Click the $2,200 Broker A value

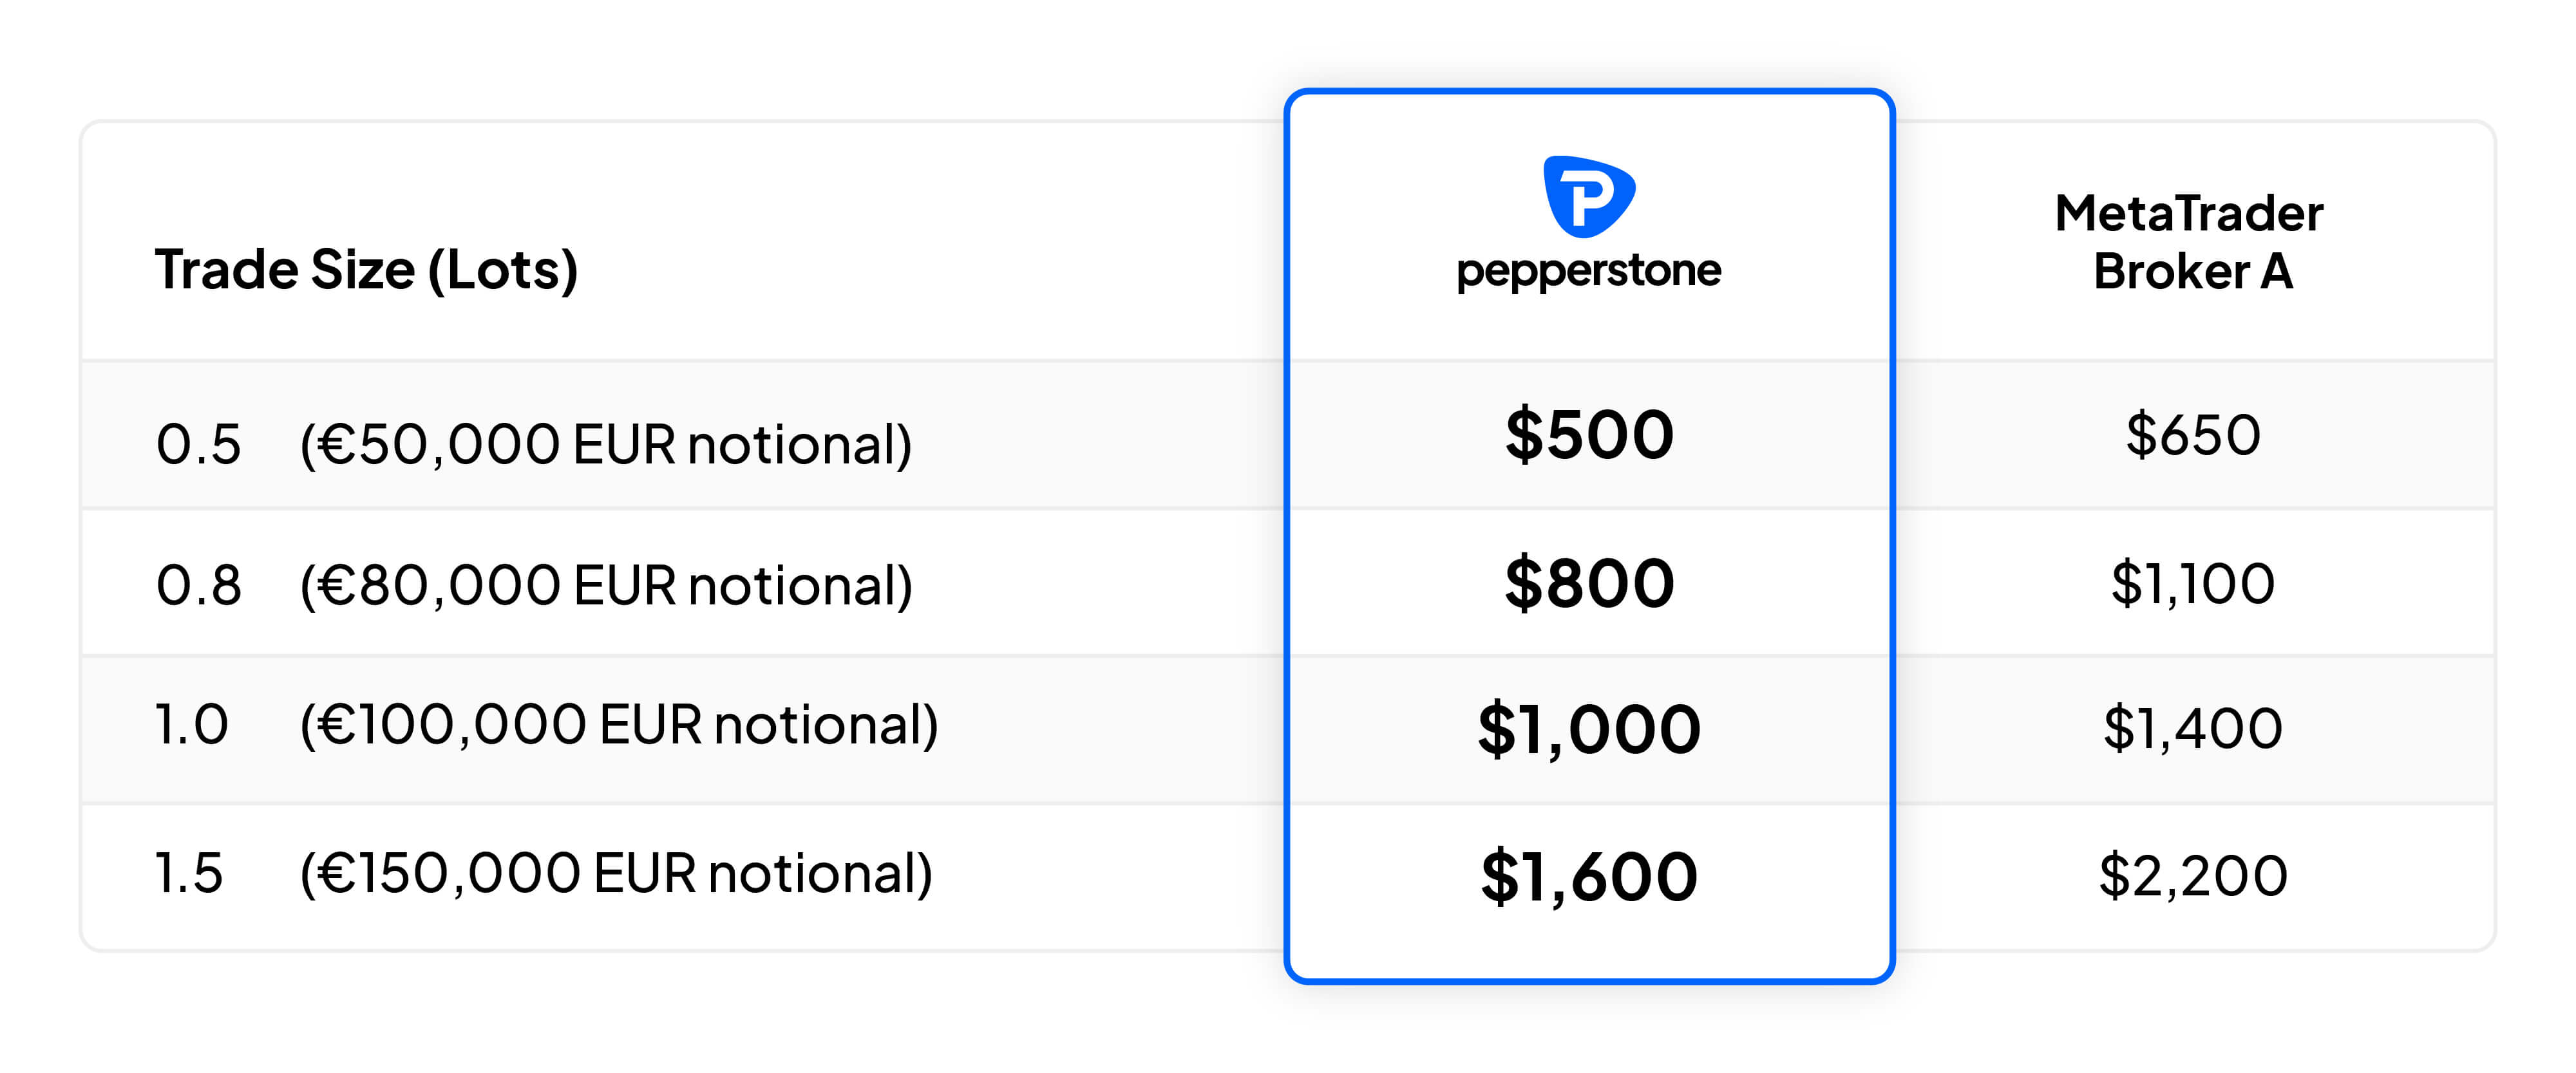pyautogui.click(x=2193, y=875)
